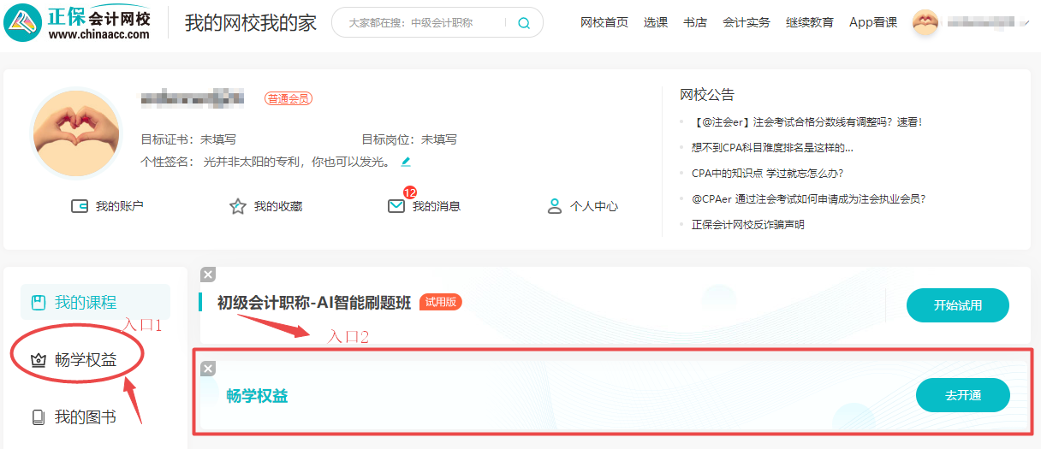This screenshot has width=1041, height=449.
Task: Click the 我的收藏 star icon
Action: tap(238, 206)
